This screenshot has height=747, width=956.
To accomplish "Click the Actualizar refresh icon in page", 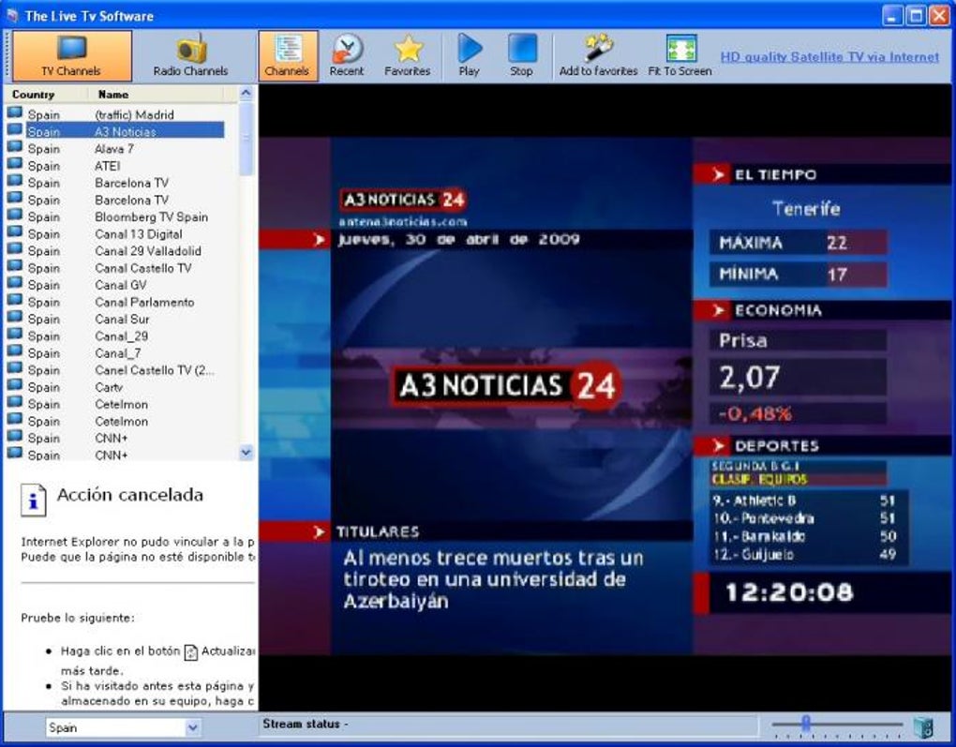I will coord(191,652).
